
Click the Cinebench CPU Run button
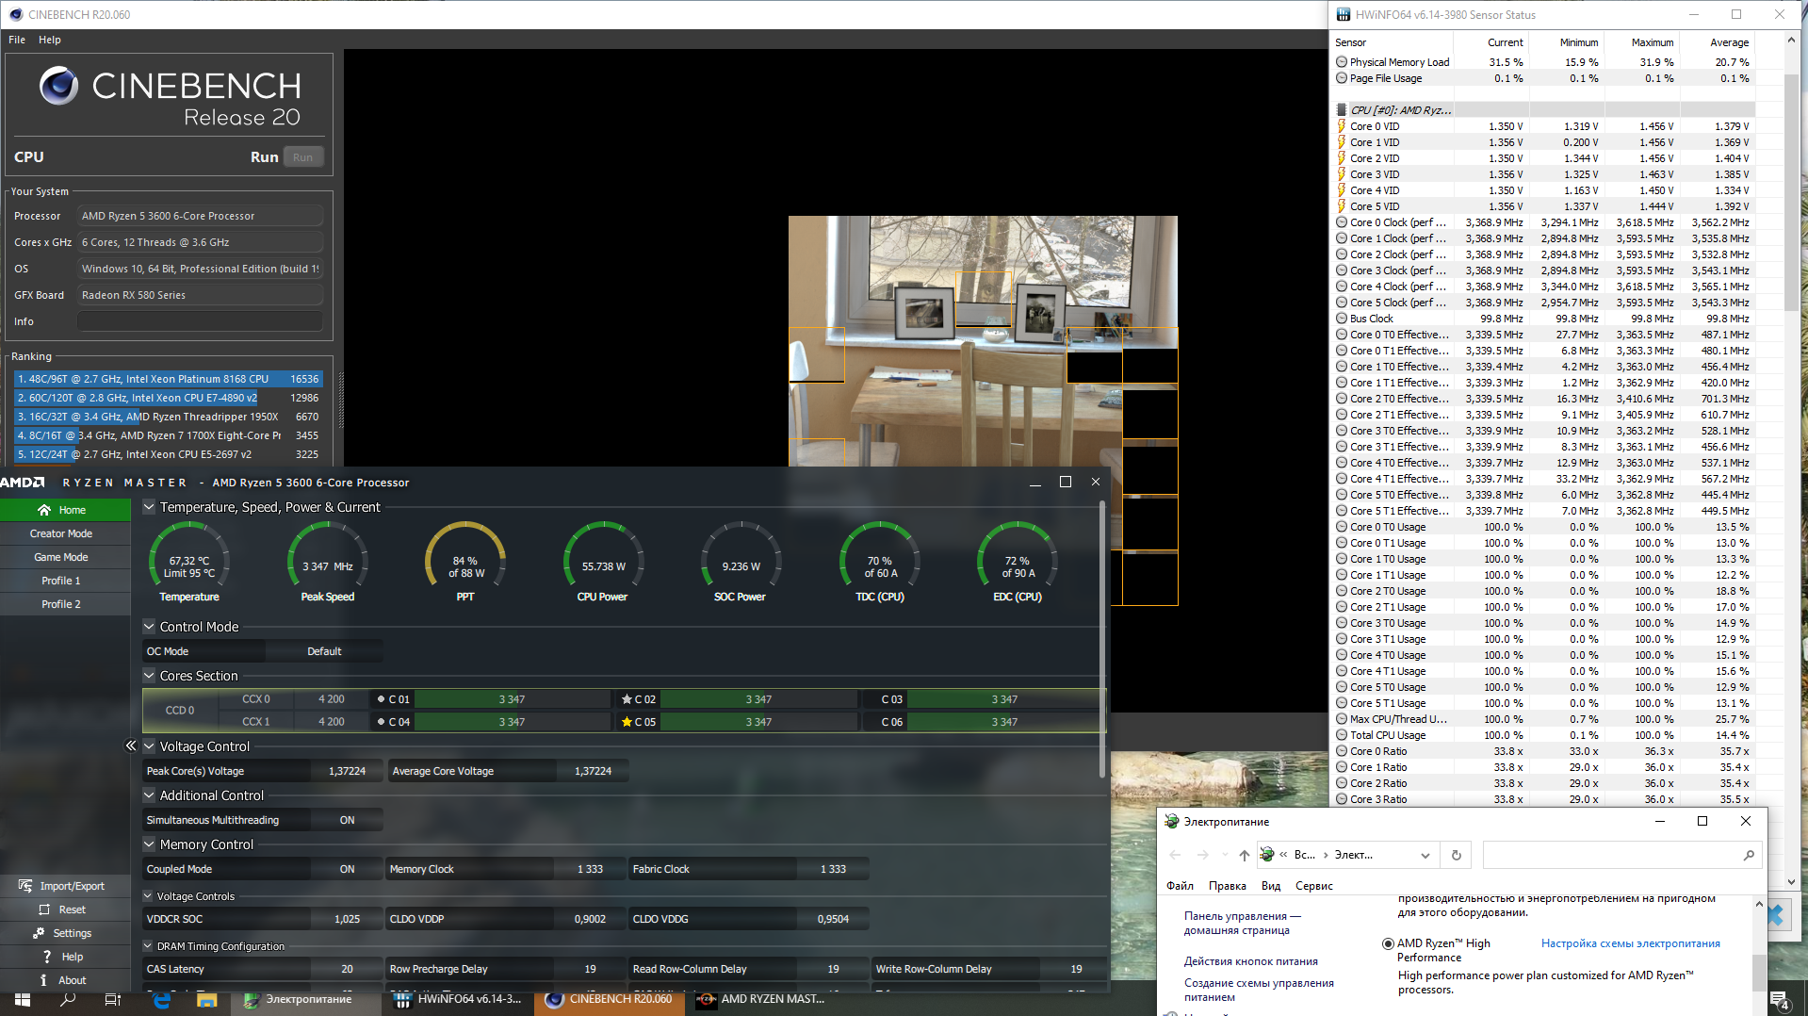[302, 157]
